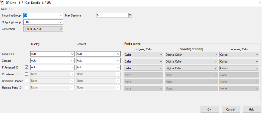Image resolution: width=262 pixels, height=113 pixels.
Task: Enable the P Preferred ID checkbox
Action: [27, 74]
